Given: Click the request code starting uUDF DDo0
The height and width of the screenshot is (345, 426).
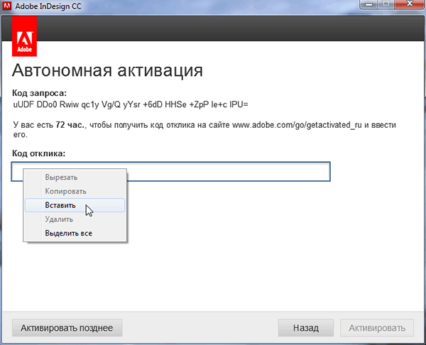Looking at the screenshot, I should [131, 104].
